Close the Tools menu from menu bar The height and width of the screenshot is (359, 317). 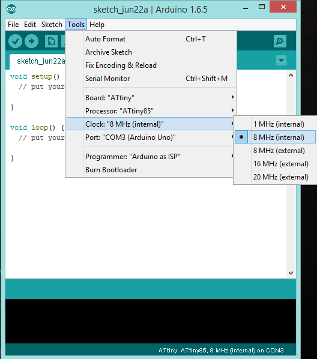76,25
